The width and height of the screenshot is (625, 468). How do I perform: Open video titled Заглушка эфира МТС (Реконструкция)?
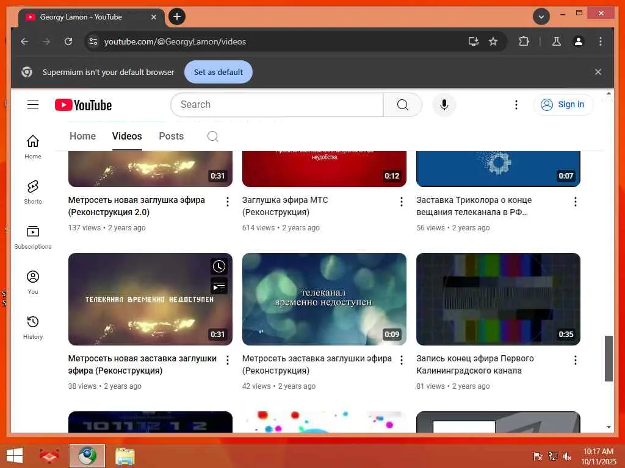coord(284,206)
